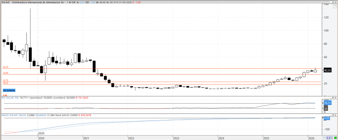Select the 22,75 price level label
The width and height of the screenshot is (338, 140).
pos(6,80)
